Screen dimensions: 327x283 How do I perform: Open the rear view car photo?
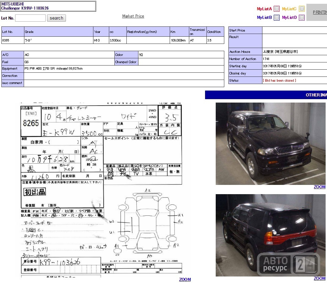[x=270, y=235]
